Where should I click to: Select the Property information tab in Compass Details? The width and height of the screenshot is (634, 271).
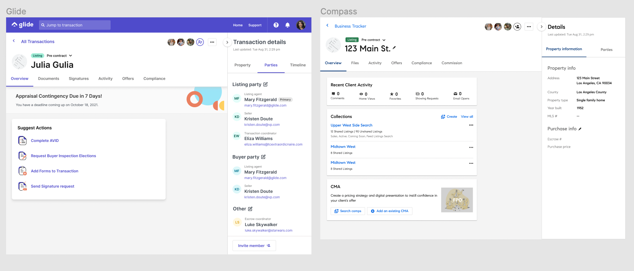(x=564, y=49)
